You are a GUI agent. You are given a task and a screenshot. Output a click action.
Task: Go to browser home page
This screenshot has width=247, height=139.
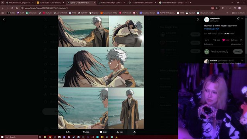point(17,8)
